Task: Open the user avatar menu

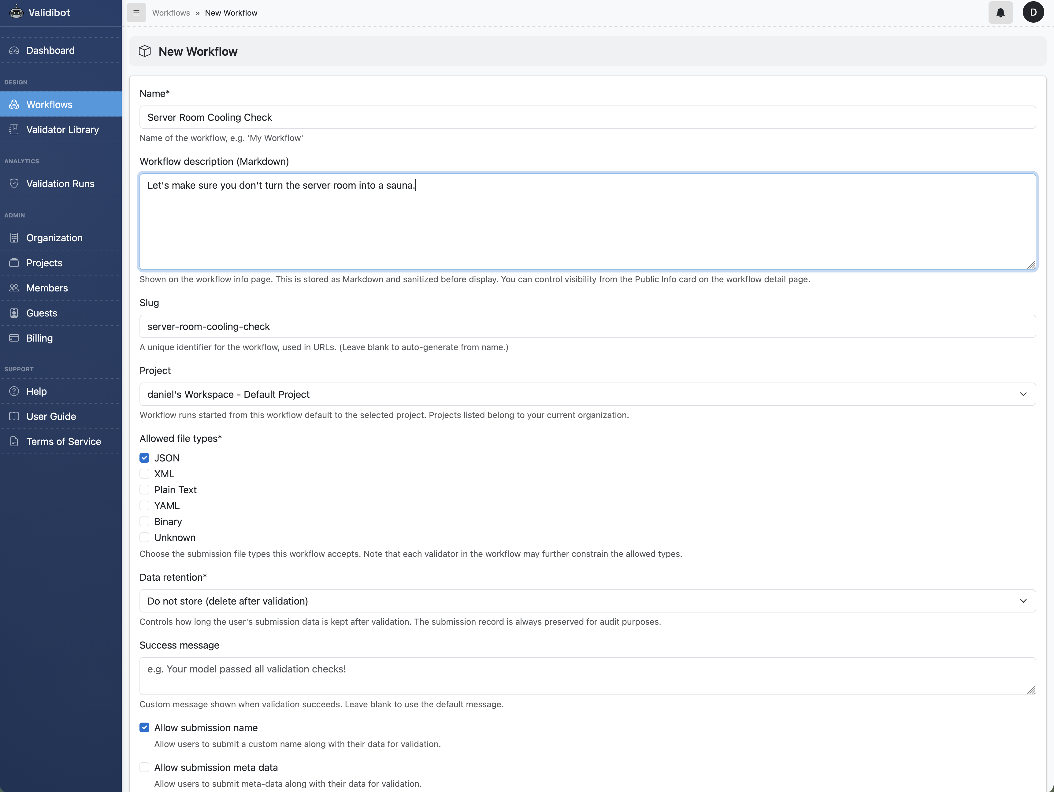Action: 1034,12
